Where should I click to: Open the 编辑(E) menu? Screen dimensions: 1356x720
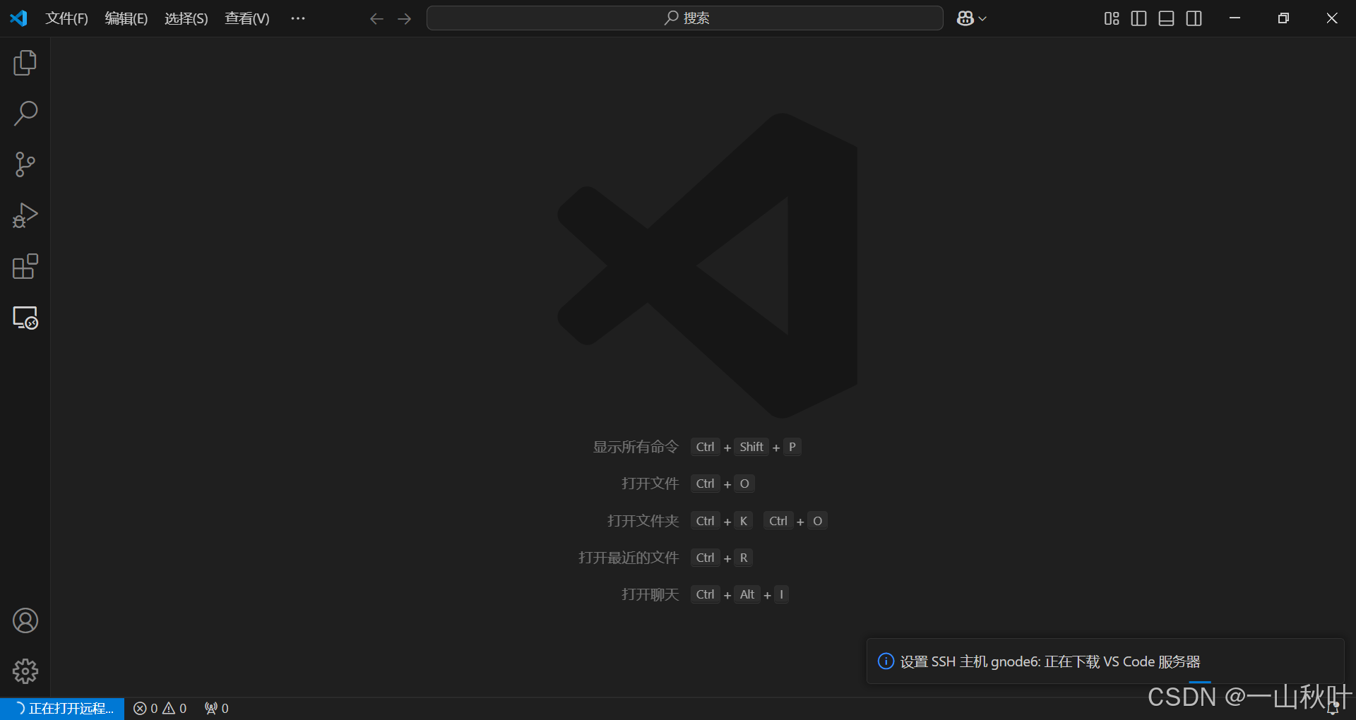tap(126, 18)
